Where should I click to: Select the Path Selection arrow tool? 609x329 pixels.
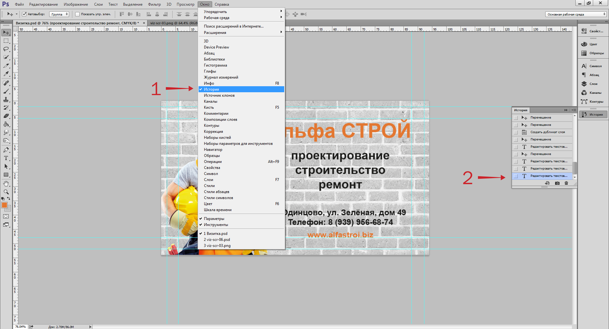(6, 166)
